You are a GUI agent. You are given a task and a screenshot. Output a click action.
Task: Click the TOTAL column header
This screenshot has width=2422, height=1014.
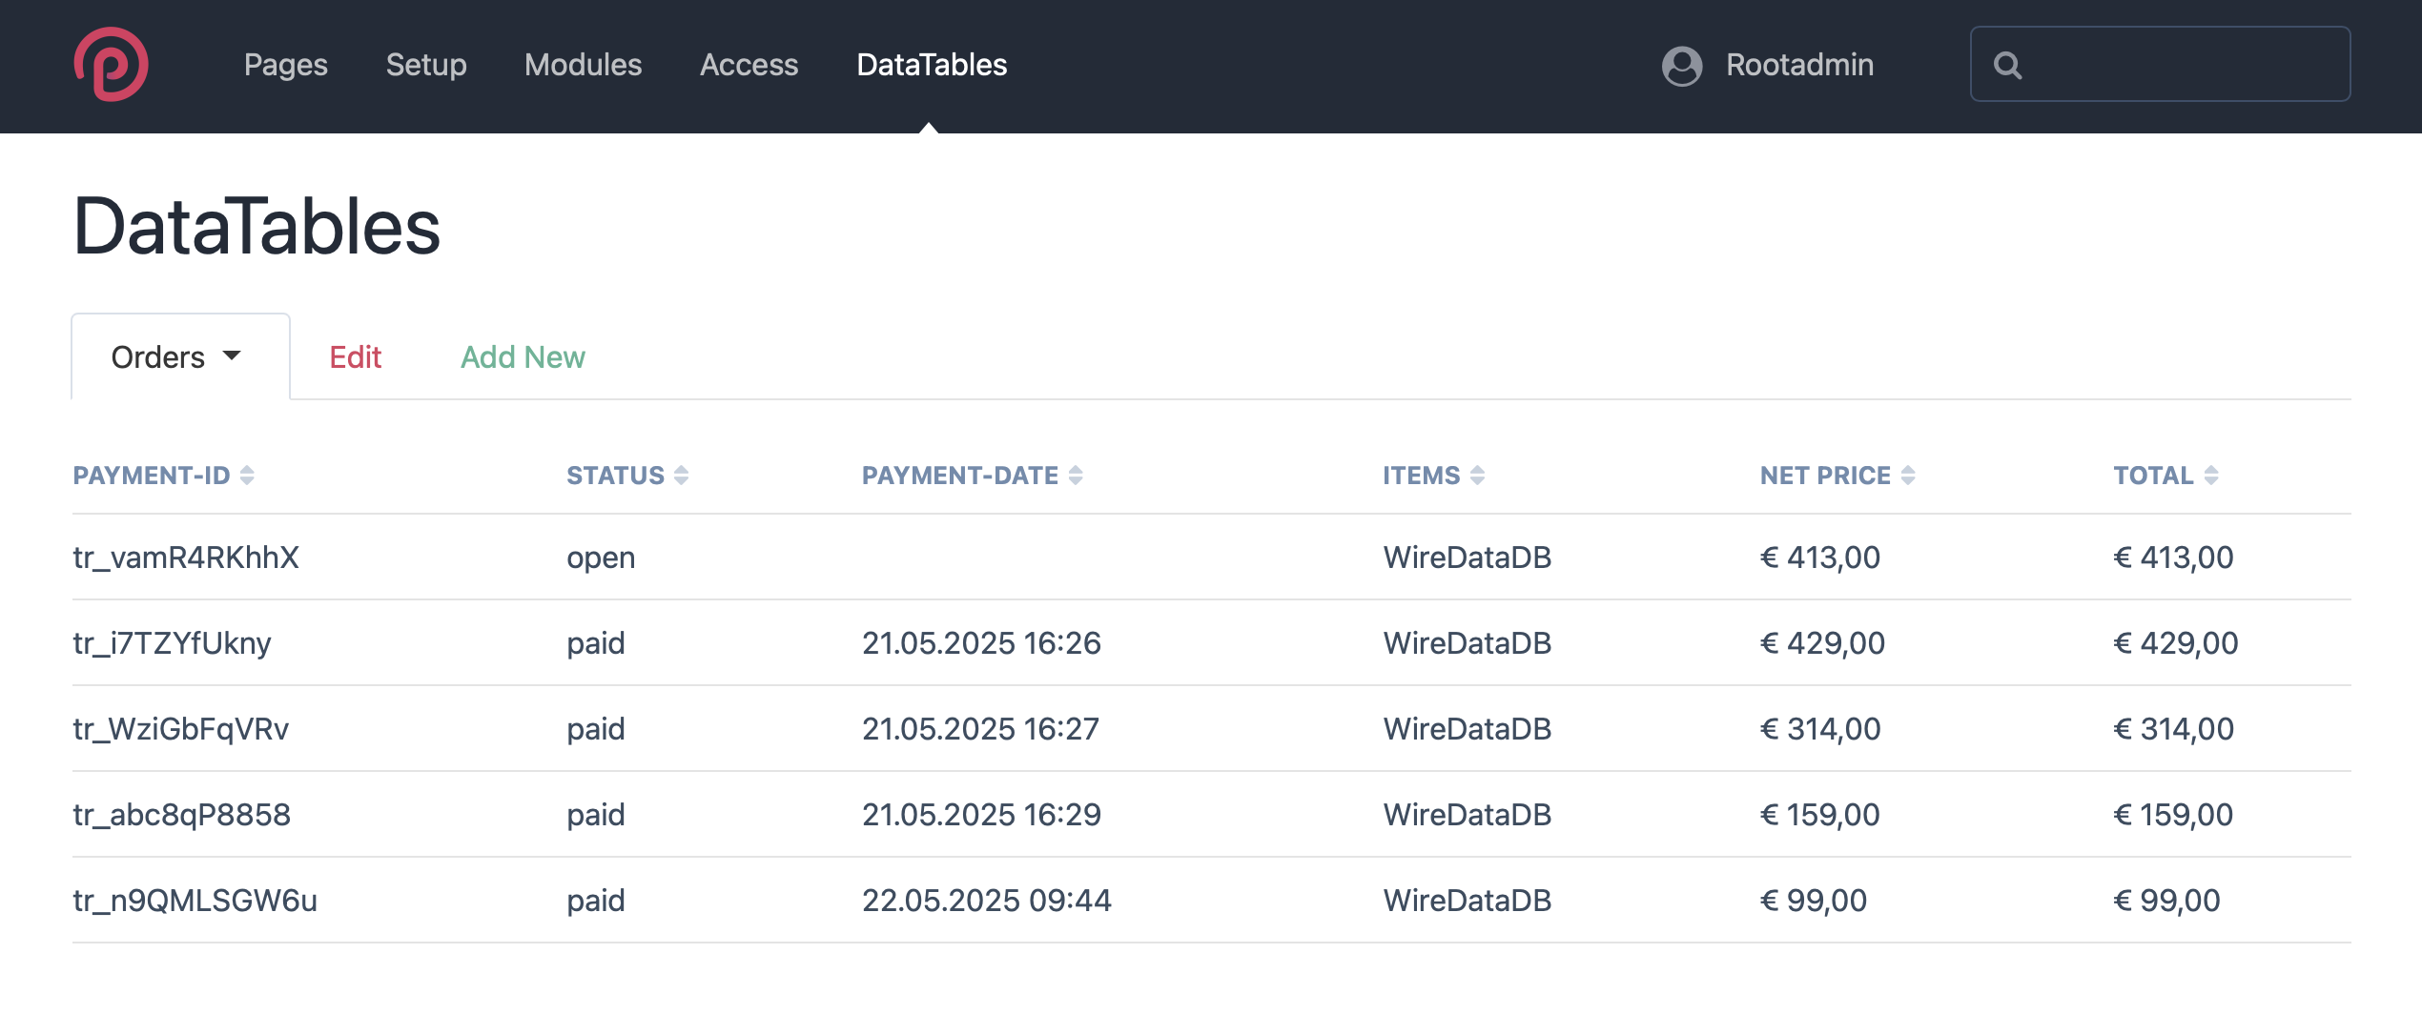[x=2154, y=476]
